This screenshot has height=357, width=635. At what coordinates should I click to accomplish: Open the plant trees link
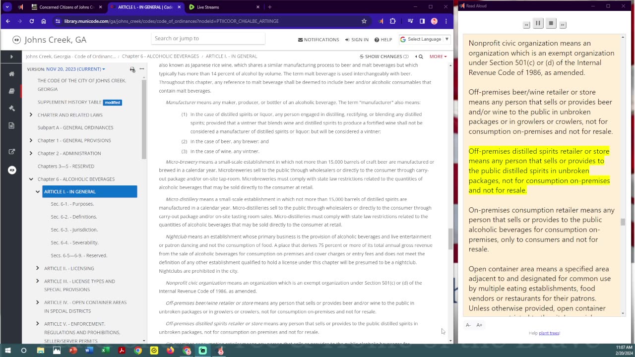pyautogui.click(x=549, y=333)
